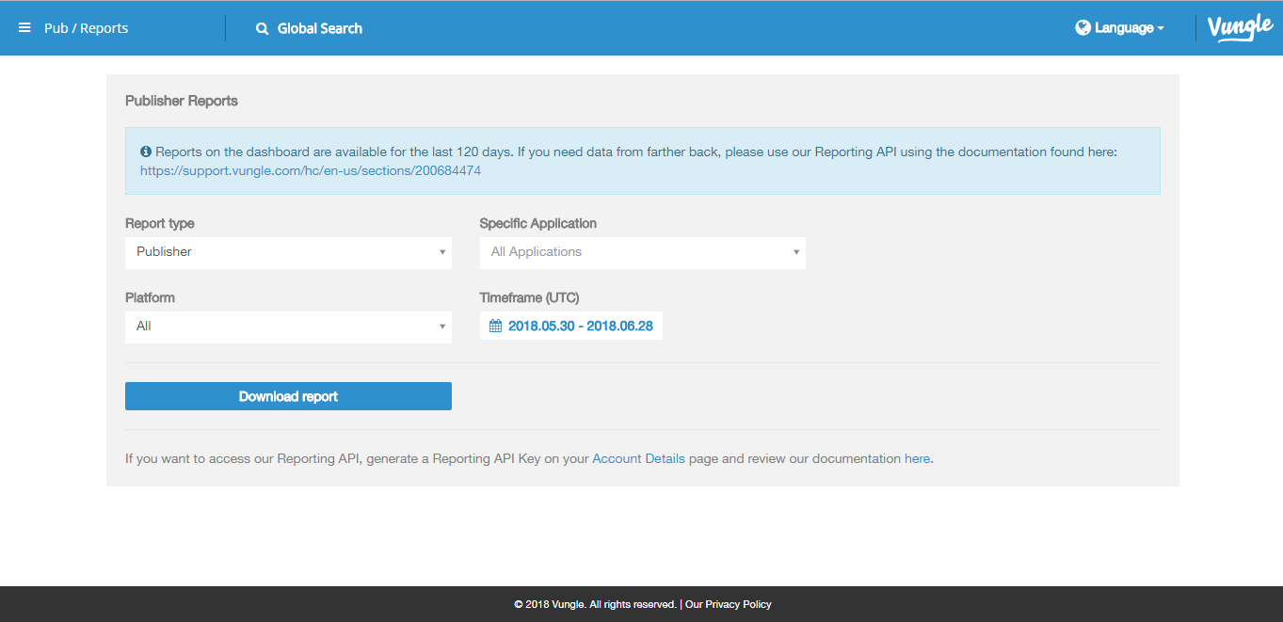Click the documentation "here" link
The height and width of the screenshot is (622, 1283).
917,459
